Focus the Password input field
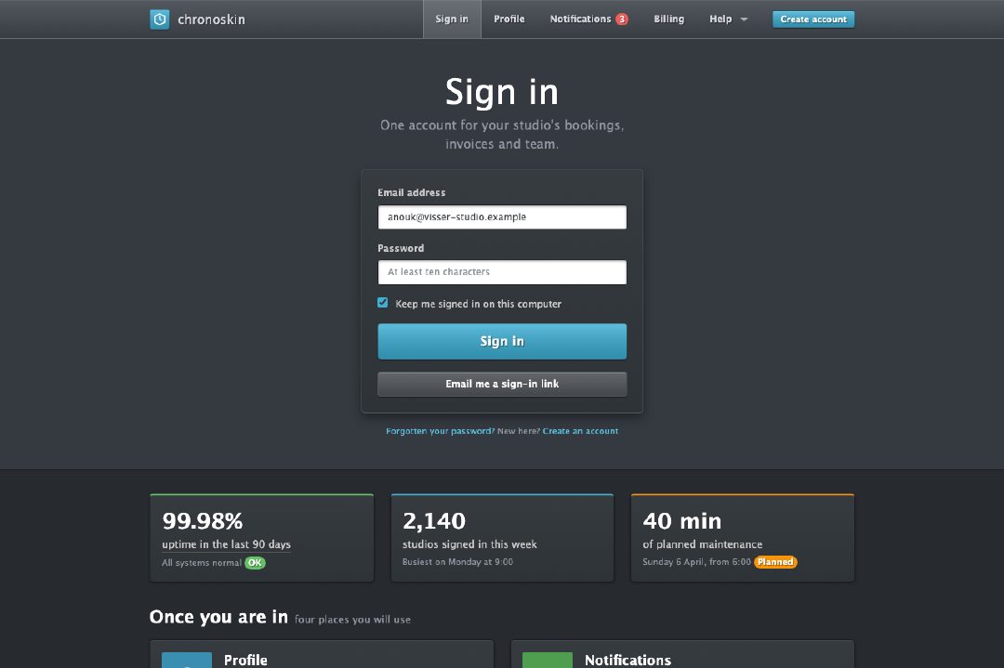The image size is (1004, 668). click(x=502, y=272)
